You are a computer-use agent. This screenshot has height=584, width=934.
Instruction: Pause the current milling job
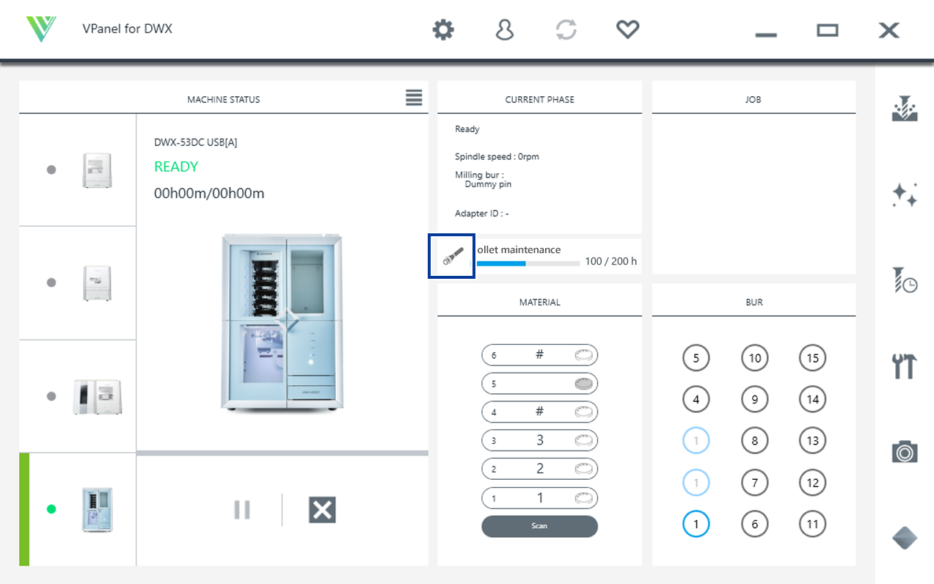242,510
